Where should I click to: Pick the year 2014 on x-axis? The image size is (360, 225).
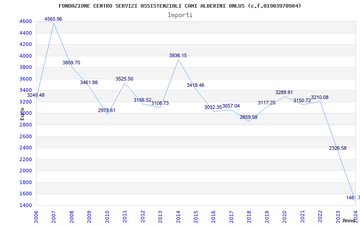pyautogui.click(x=178, y=217)
